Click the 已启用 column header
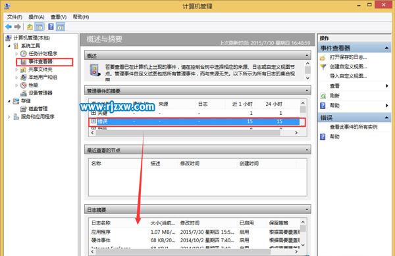The height and width of the screenshot is (256, 395). (x=246, y=223)
